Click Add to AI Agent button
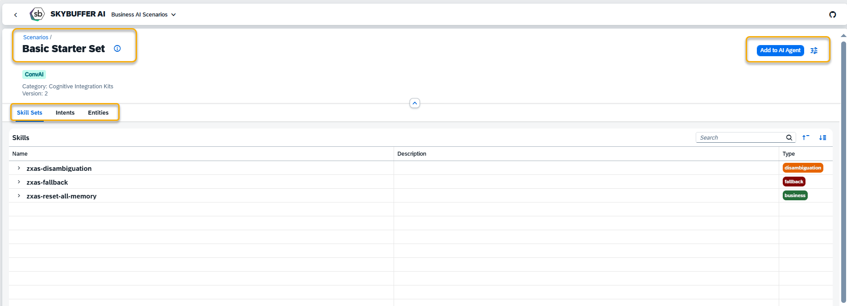The width and height of the screenshot is (847, 306). pos(780,50)
